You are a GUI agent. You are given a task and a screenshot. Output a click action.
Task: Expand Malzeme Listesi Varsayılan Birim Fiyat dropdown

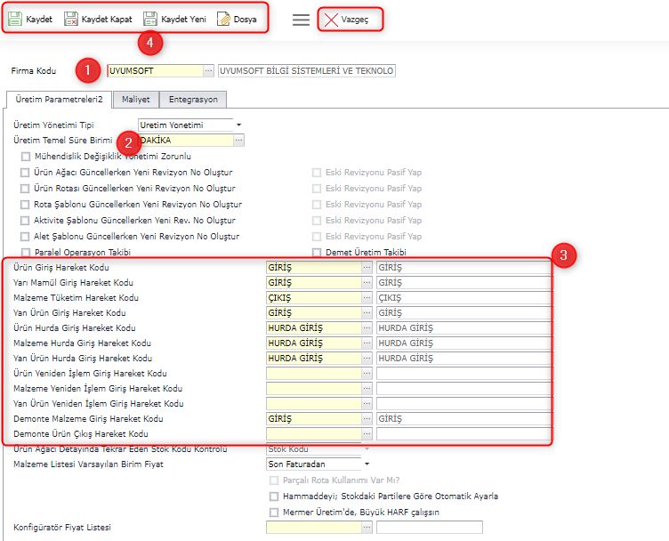coord(367,464)
